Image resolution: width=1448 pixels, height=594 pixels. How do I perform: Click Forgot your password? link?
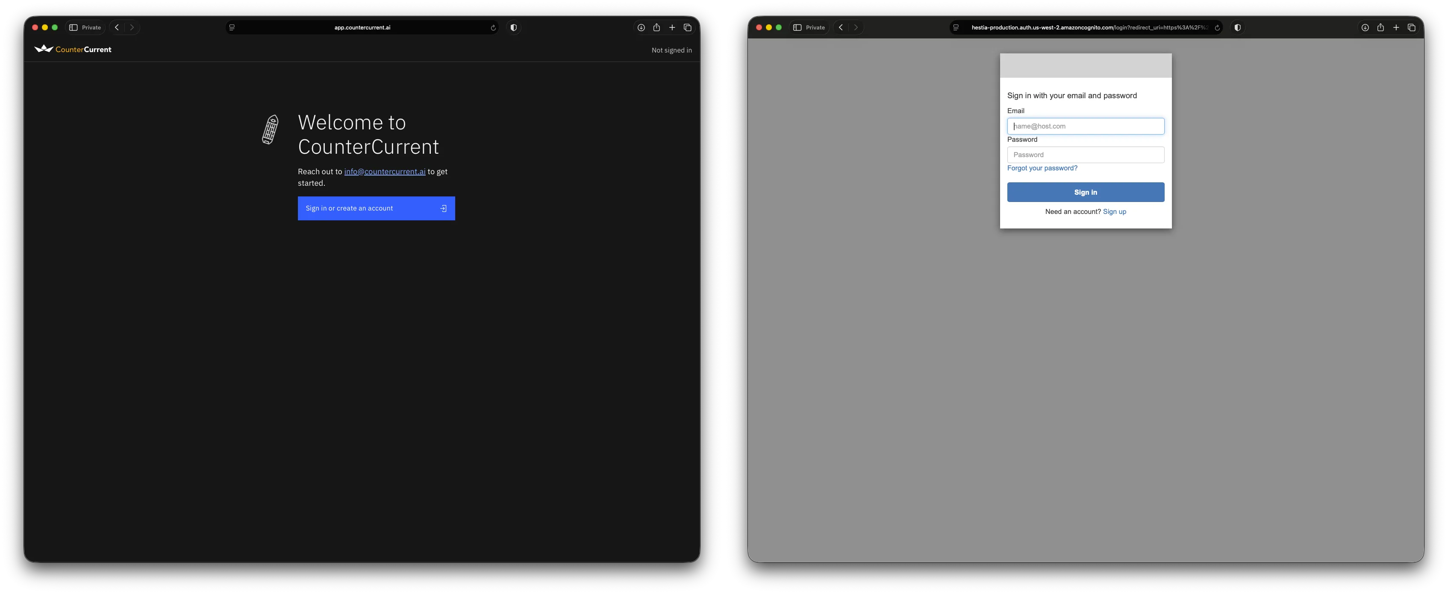pos(1042,168)
